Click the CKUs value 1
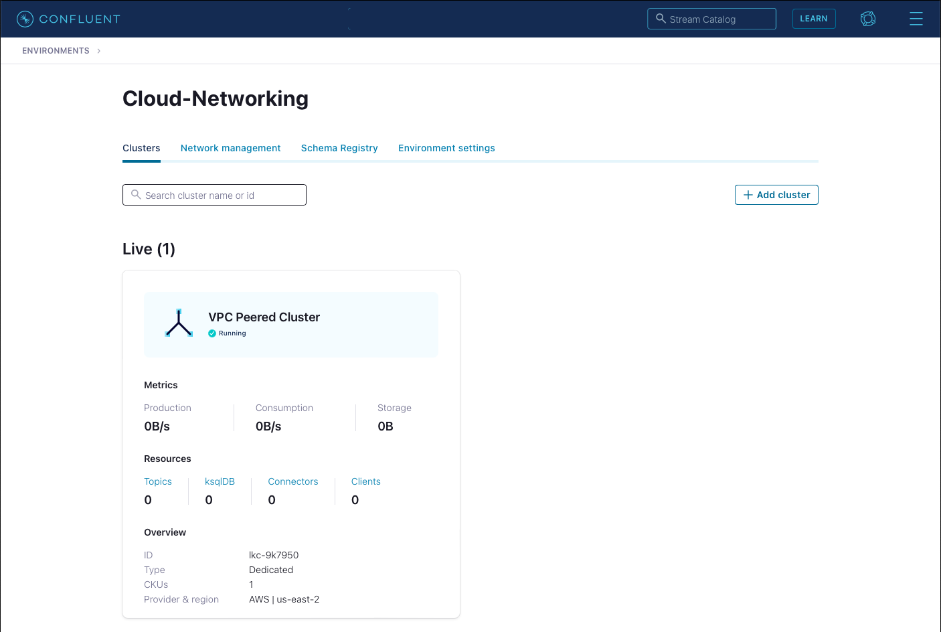The width and height of the screenshot is (941, 632). pyautogui.click(x=252, y=584)
